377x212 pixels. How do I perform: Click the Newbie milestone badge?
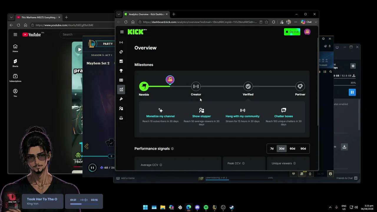tap(144, 86)
